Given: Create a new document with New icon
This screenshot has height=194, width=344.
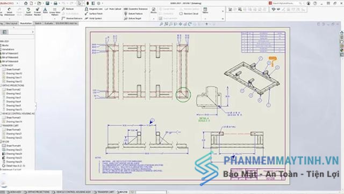Looking at the screenshot, I should click(31, 3).
